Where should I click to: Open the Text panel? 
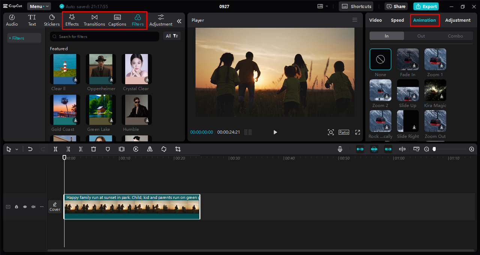click(32, 20)
